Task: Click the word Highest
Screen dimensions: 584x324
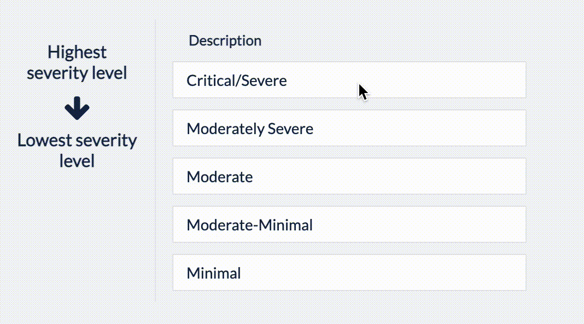Action: [77, 53]
